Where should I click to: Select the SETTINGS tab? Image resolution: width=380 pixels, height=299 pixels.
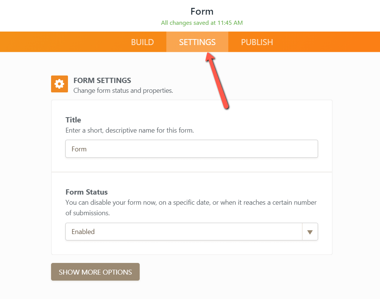(197, 42)
